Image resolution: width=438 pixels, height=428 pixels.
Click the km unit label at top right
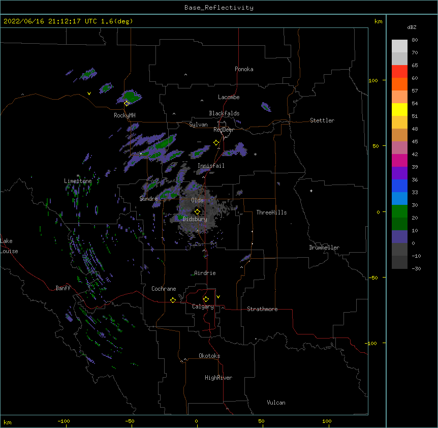(378, 21)
